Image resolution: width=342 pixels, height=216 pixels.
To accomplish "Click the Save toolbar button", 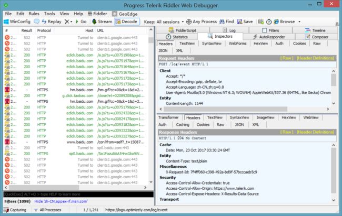I will click(x=245, y=21).
